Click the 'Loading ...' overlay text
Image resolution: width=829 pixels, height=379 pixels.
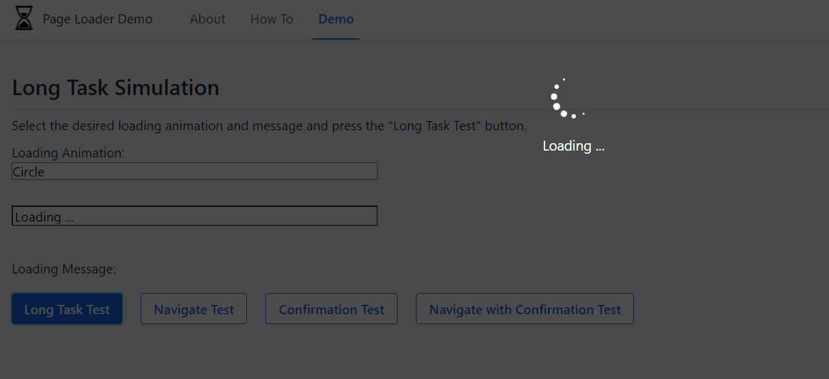[x=573, y=146]
